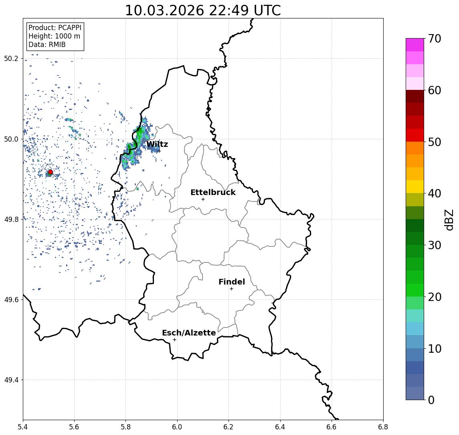Click the longitude tick label 6.6
The width and height of the screenshot is (459, 435).
coord(332,427)
